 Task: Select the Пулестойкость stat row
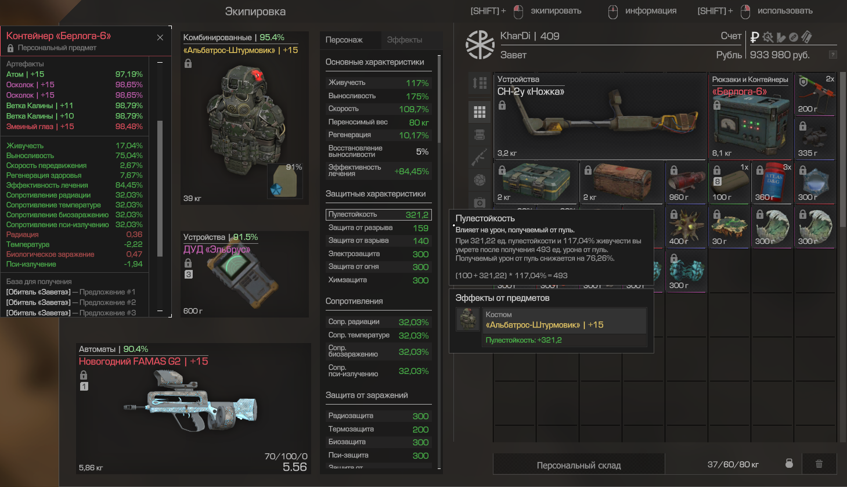379,214
